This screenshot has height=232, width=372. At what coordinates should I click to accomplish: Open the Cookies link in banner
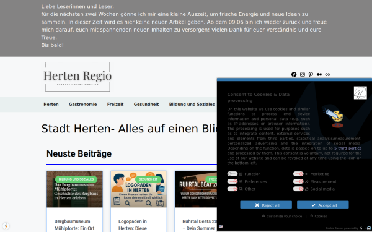tap(319, 216)
